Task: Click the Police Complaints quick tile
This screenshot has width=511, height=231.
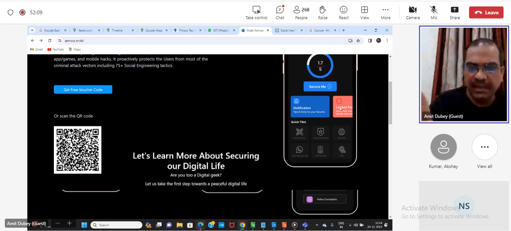Action: pos(321,133)
